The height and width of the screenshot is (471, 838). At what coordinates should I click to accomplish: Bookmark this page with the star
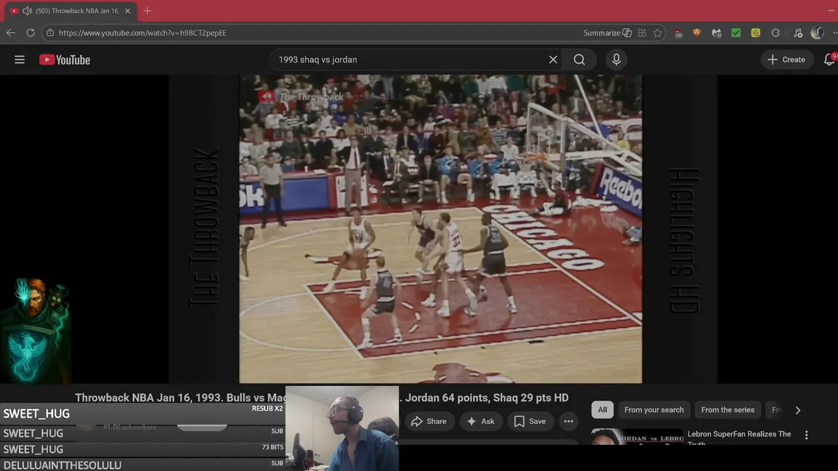[657, 33]
